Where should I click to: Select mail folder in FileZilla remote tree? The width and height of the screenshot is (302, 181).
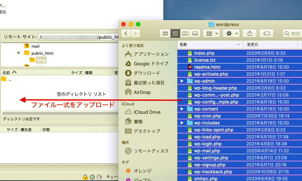point(32,46)
